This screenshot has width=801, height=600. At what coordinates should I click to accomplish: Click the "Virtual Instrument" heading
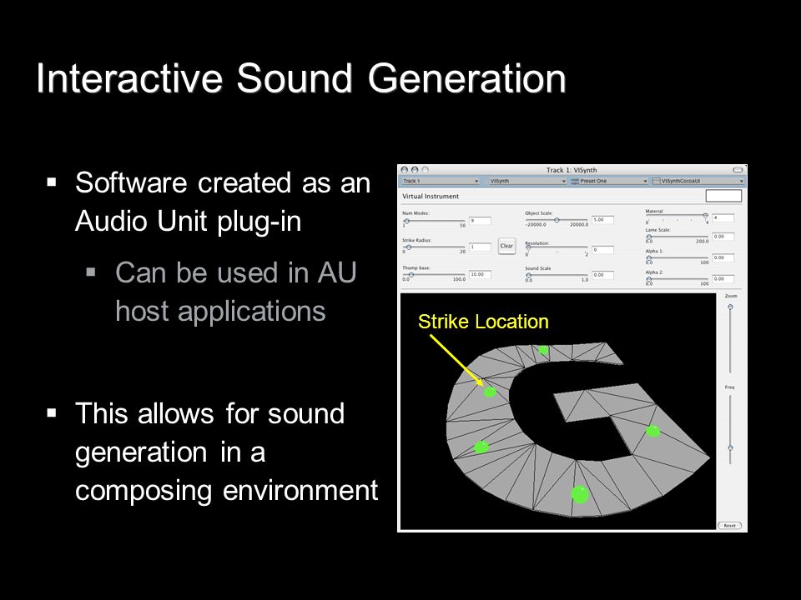point(431,197)
